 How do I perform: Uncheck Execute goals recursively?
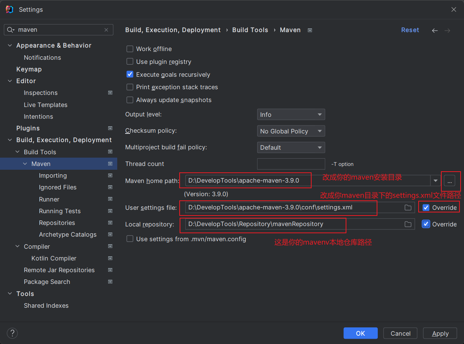[130, 74]
